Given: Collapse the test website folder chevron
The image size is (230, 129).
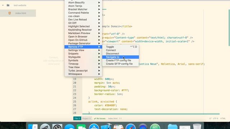Looking at the screenshot, I should 3,5.
